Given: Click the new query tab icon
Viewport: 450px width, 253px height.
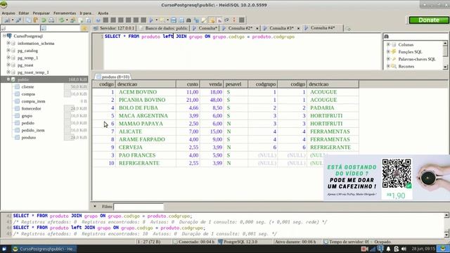Looking at the screenshot, I should (x=348, y=28).
